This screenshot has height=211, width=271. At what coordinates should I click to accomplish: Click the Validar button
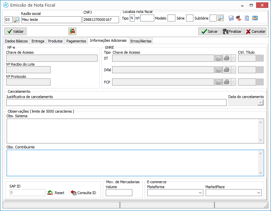coord(15,31)
